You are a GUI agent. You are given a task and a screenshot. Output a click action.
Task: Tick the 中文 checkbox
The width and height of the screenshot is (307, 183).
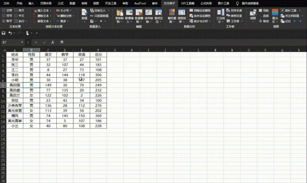coord(16,16)
